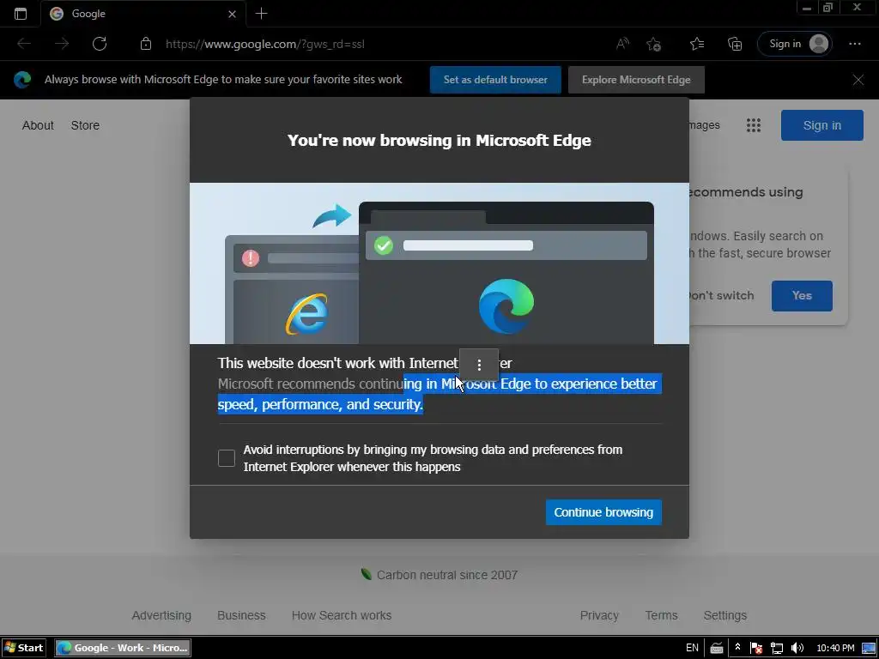Open network status tray icon

(776, 649)
